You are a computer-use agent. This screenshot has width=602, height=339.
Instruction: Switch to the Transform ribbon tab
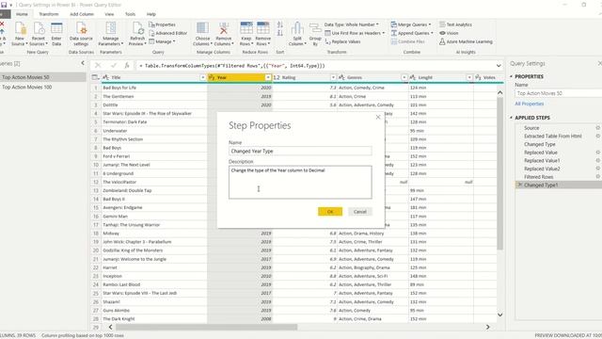(49, 14)
